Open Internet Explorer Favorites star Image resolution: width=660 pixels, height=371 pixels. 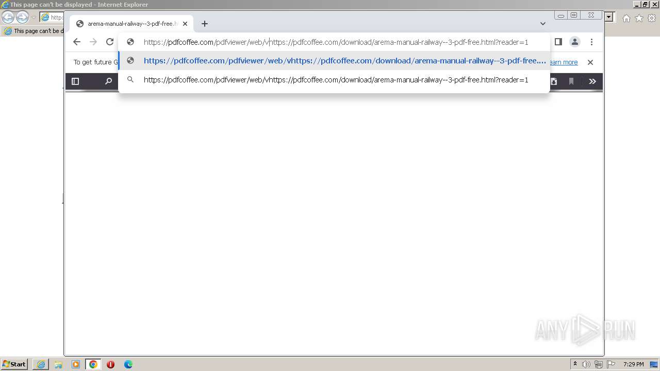pos(639,18)
